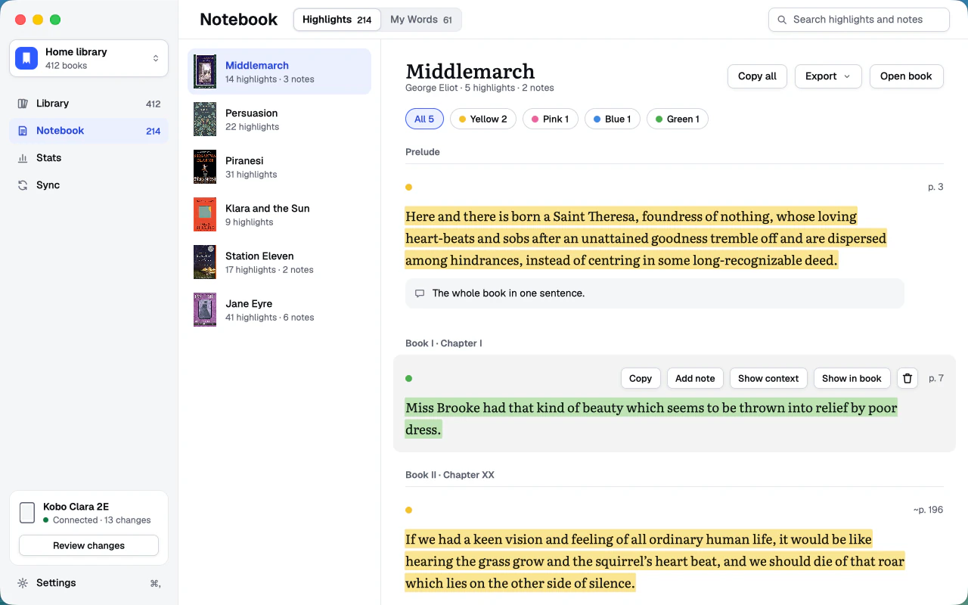
Task: Switch to the Highlights tab
Action: [x=337, y=20]
